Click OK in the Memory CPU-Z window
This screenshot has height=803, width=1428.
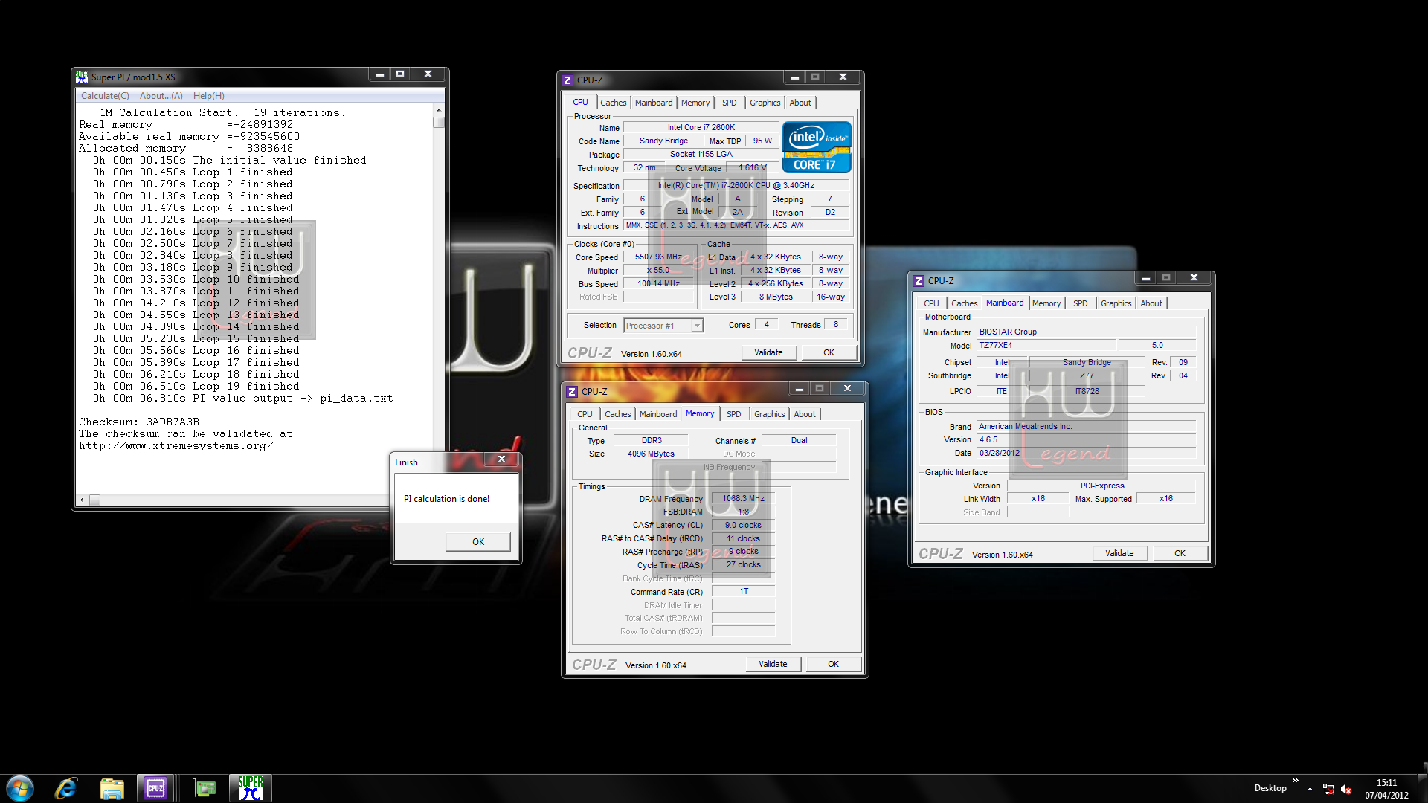pos(833,664)
